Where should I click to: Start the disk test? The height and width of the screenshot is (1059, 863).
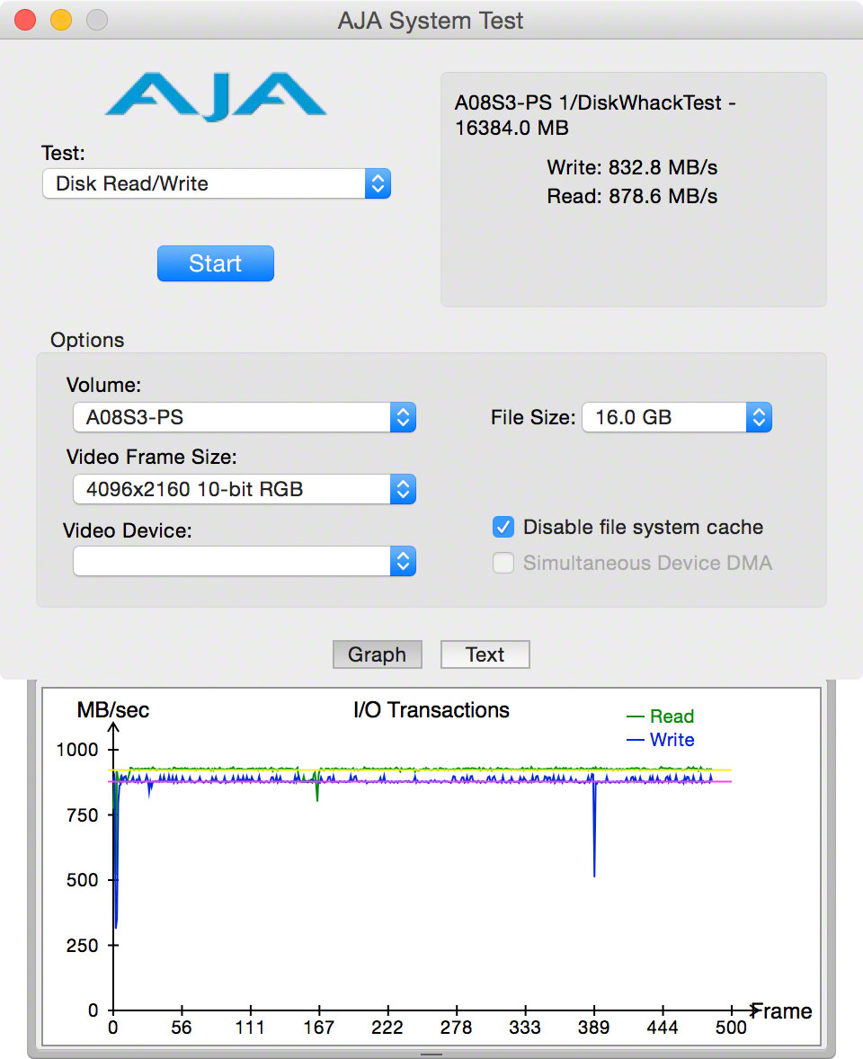216,263
